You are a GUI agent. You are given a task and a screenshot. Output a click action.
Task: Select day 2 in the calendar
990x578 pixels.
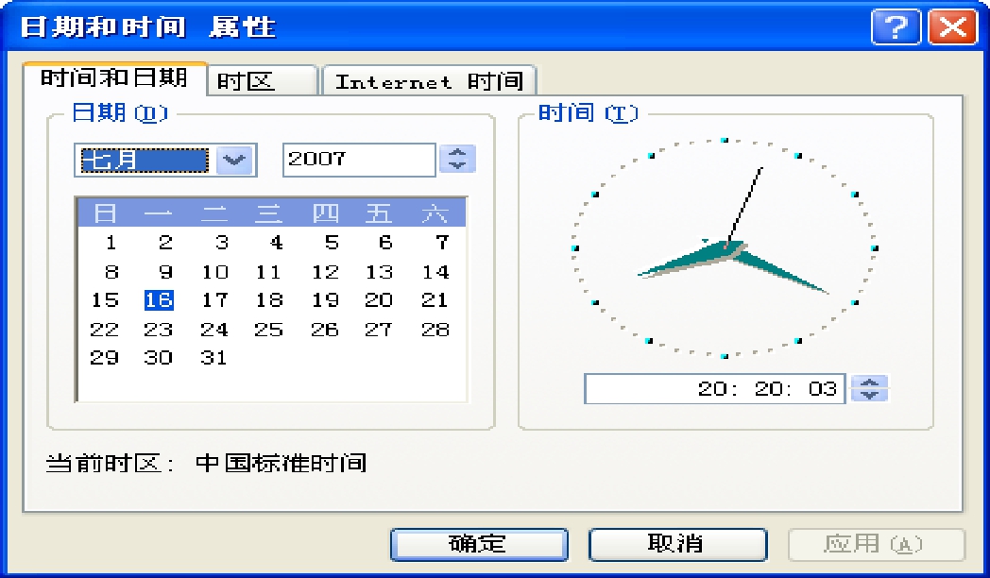pos(165,243)
